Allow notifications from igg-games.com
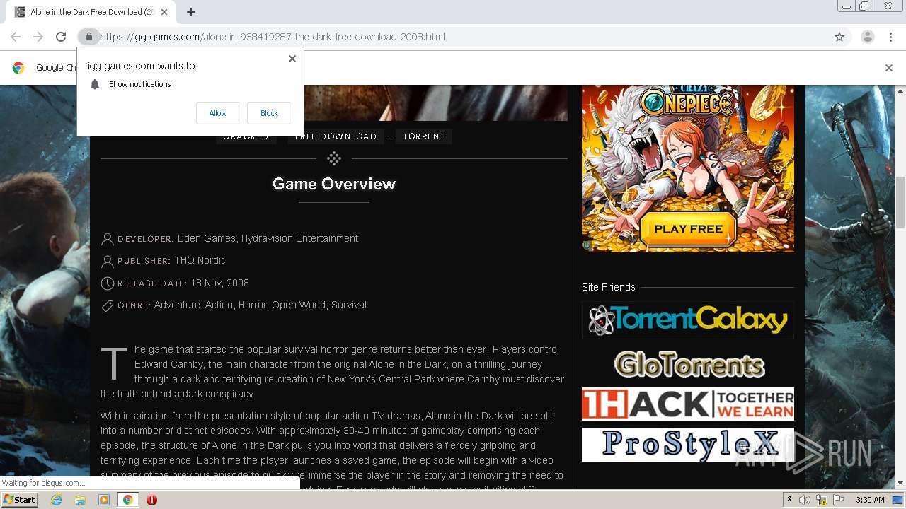 click(218, 113)
